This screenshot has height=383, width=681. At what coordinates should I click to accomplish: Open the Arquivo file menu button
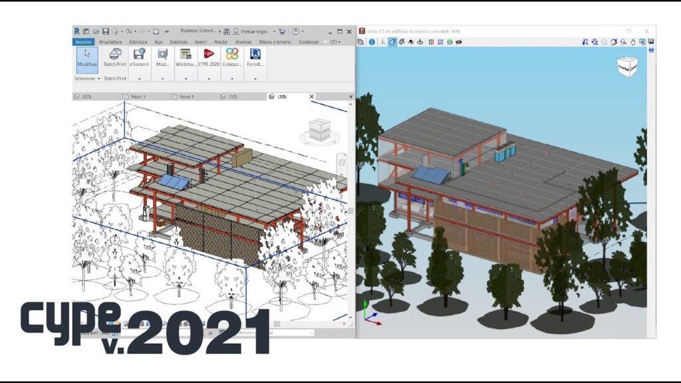[83, 41]
